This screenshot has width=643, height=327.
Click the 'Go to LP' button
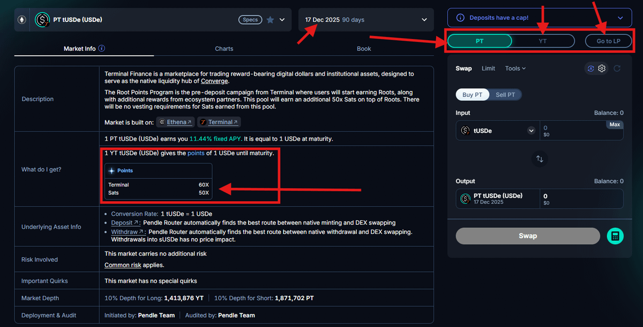[608, 41]
